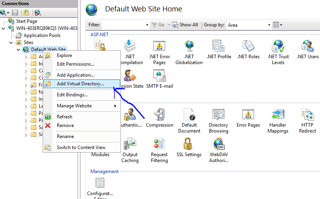Choose Rename from the context menu
This screenshot has width=320, height=199.
[x=82, y=136]
